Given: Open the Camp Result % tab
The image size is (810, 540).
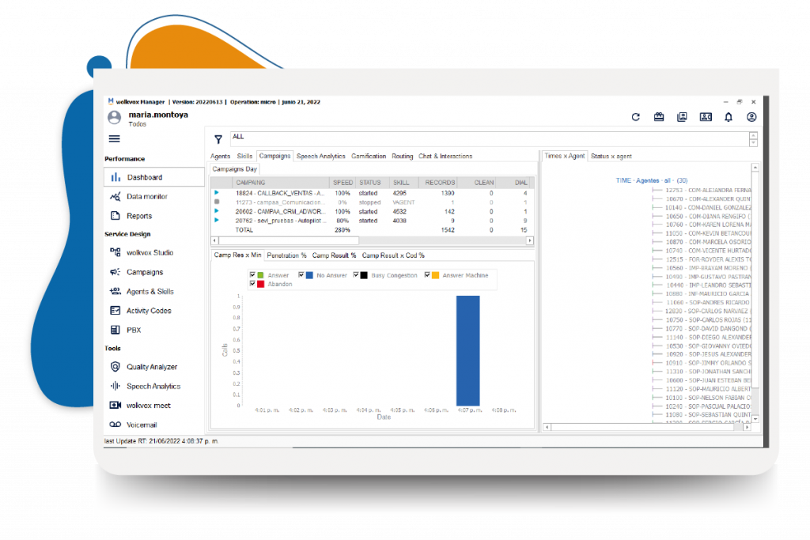Looking at the screenshot, I should 334,255.
